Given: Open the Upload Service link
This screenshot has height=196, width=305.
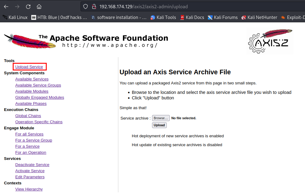Looking at the screenshot, I should click(x=29, y=67).
